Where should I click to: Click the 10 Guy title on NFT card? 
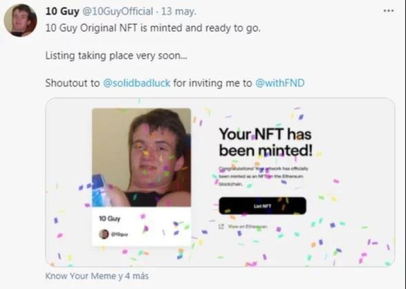coord(109,219)
